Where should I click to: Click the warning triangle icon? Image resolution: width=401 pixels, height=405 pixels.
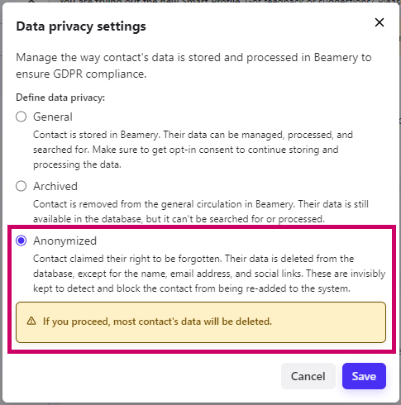[31, 321]
